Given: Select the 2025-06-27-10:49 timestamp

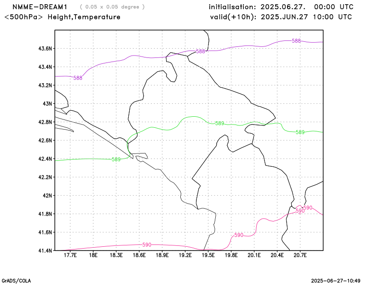Looking at the screenshot, I should pos(336,281).
